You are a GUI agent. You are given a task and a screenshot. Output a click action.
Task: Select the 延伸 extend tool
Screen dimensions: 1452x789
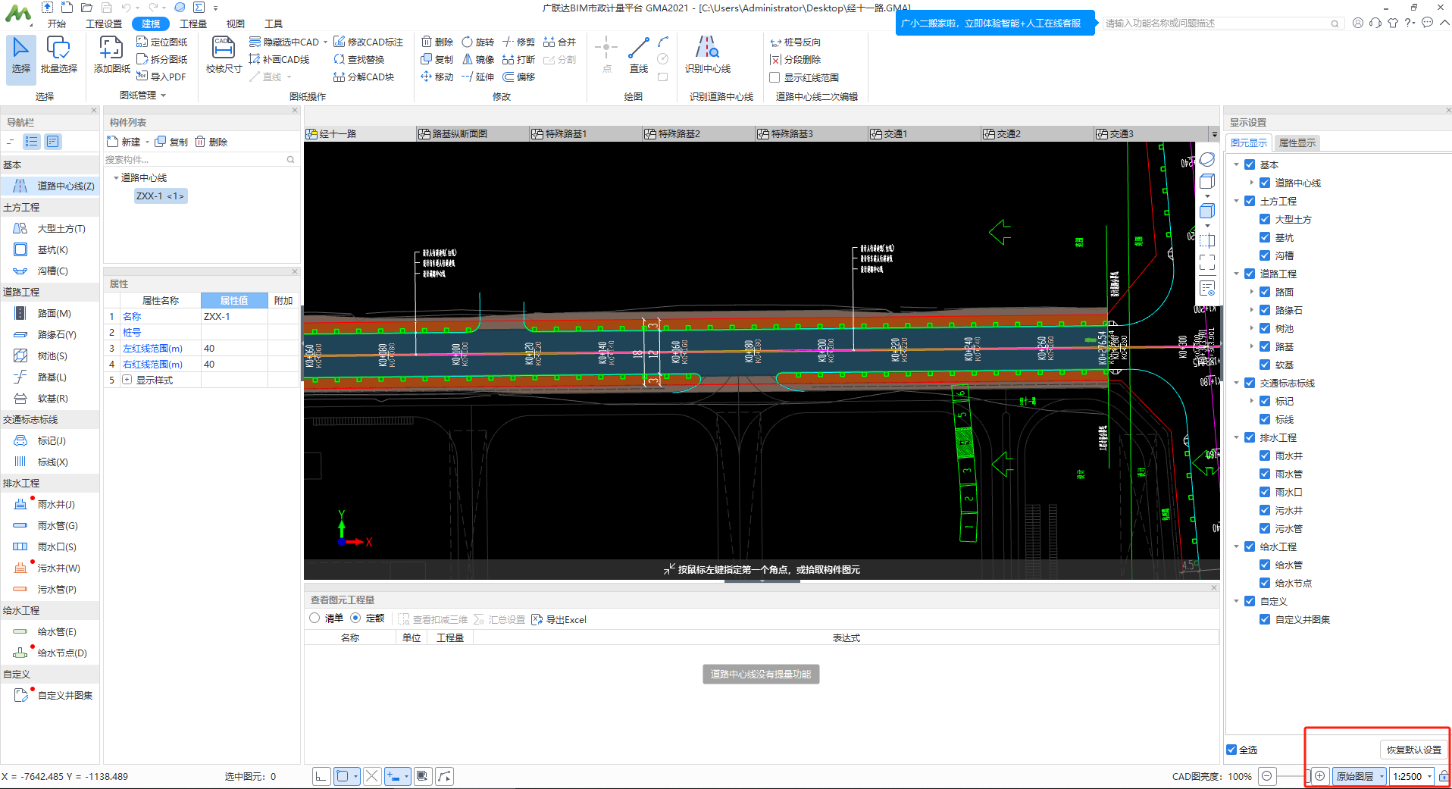tap(477, 77)
